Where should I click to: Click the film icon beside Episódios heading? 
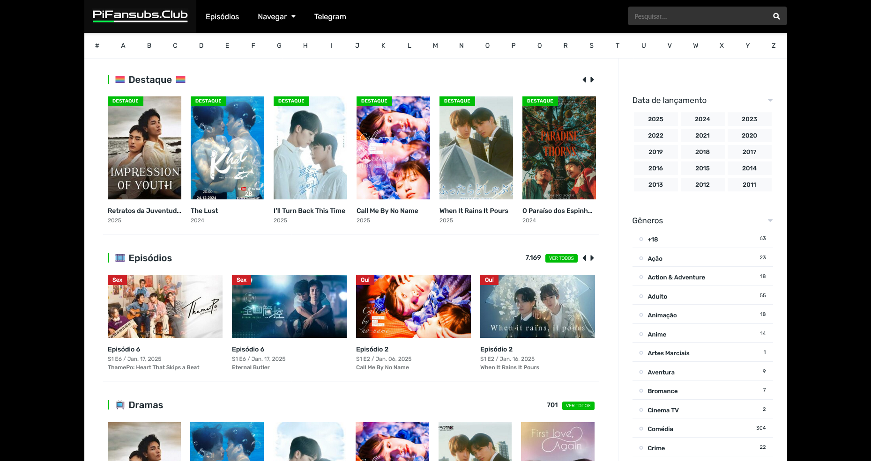pos(120,258)
